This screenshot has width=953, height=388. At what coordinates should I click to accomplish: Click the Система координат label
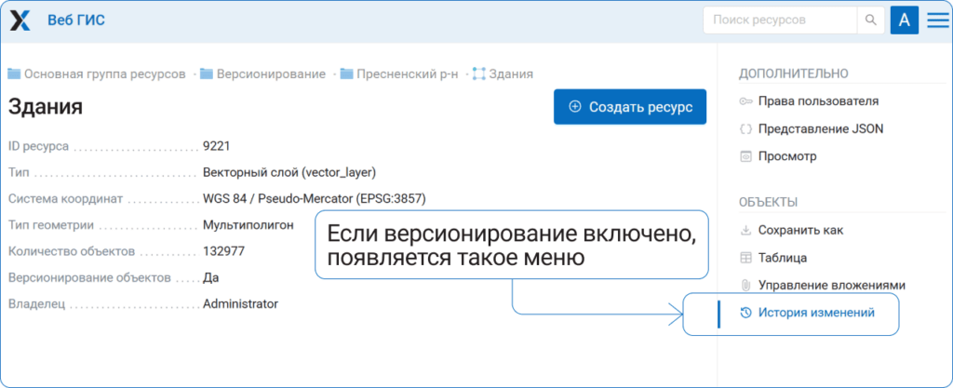click(66, 199)
